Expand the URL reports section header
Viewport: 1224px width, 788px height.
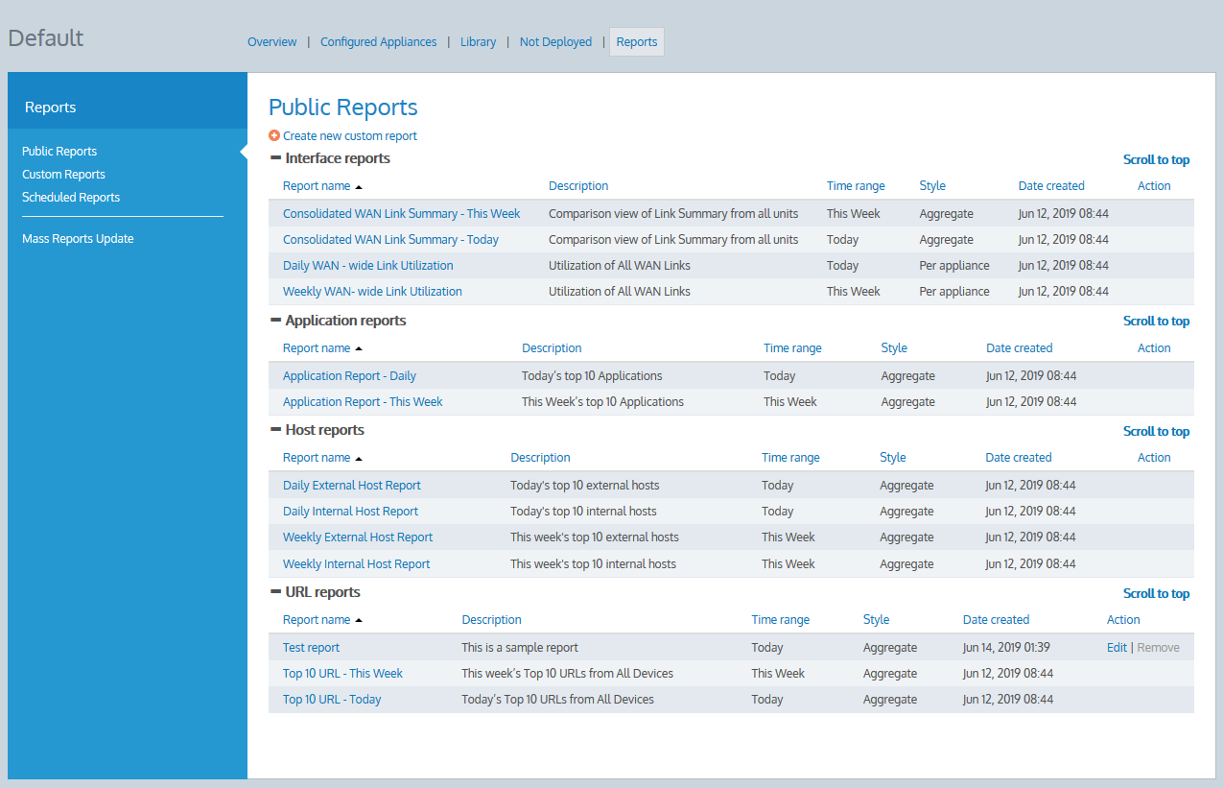(x=321, y=592)
